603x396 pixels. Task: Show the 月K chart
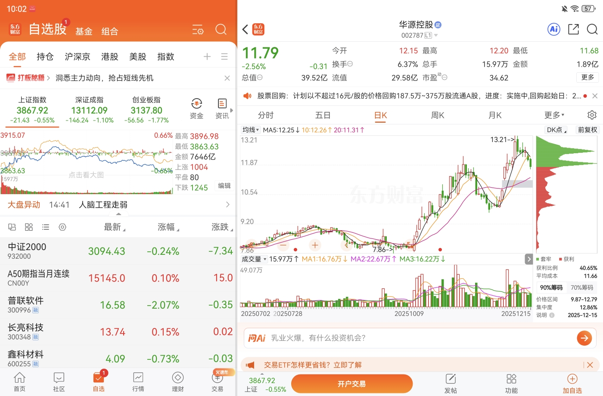coord(495,115)
